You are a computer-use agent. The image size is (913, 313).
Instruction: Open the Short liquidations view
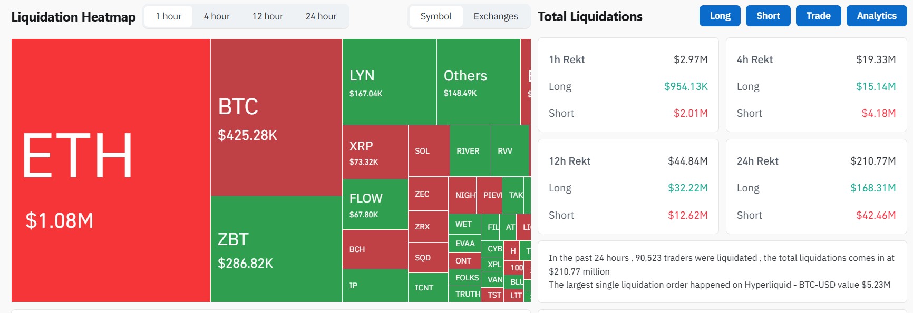tap(768, 15)
